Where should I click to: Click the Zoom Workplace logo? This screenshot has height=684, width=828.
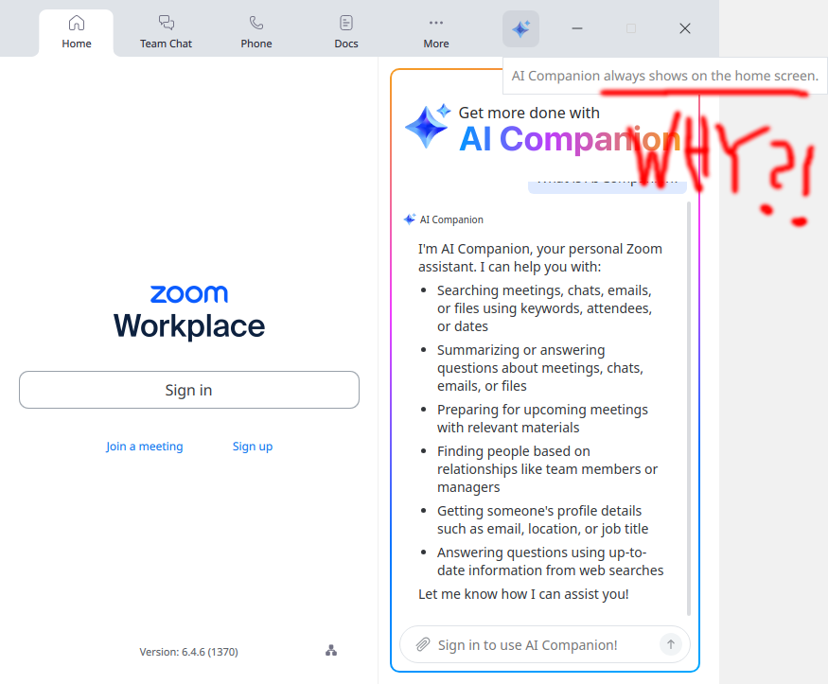(x=189, y=311)
